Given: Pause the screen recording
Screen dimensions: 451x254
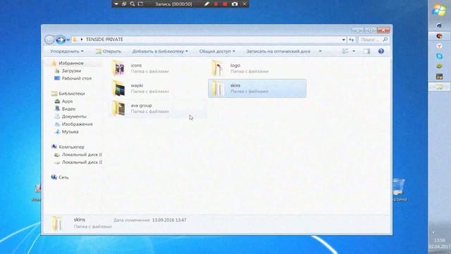Looking at the screenshot, I should [216, 4].
